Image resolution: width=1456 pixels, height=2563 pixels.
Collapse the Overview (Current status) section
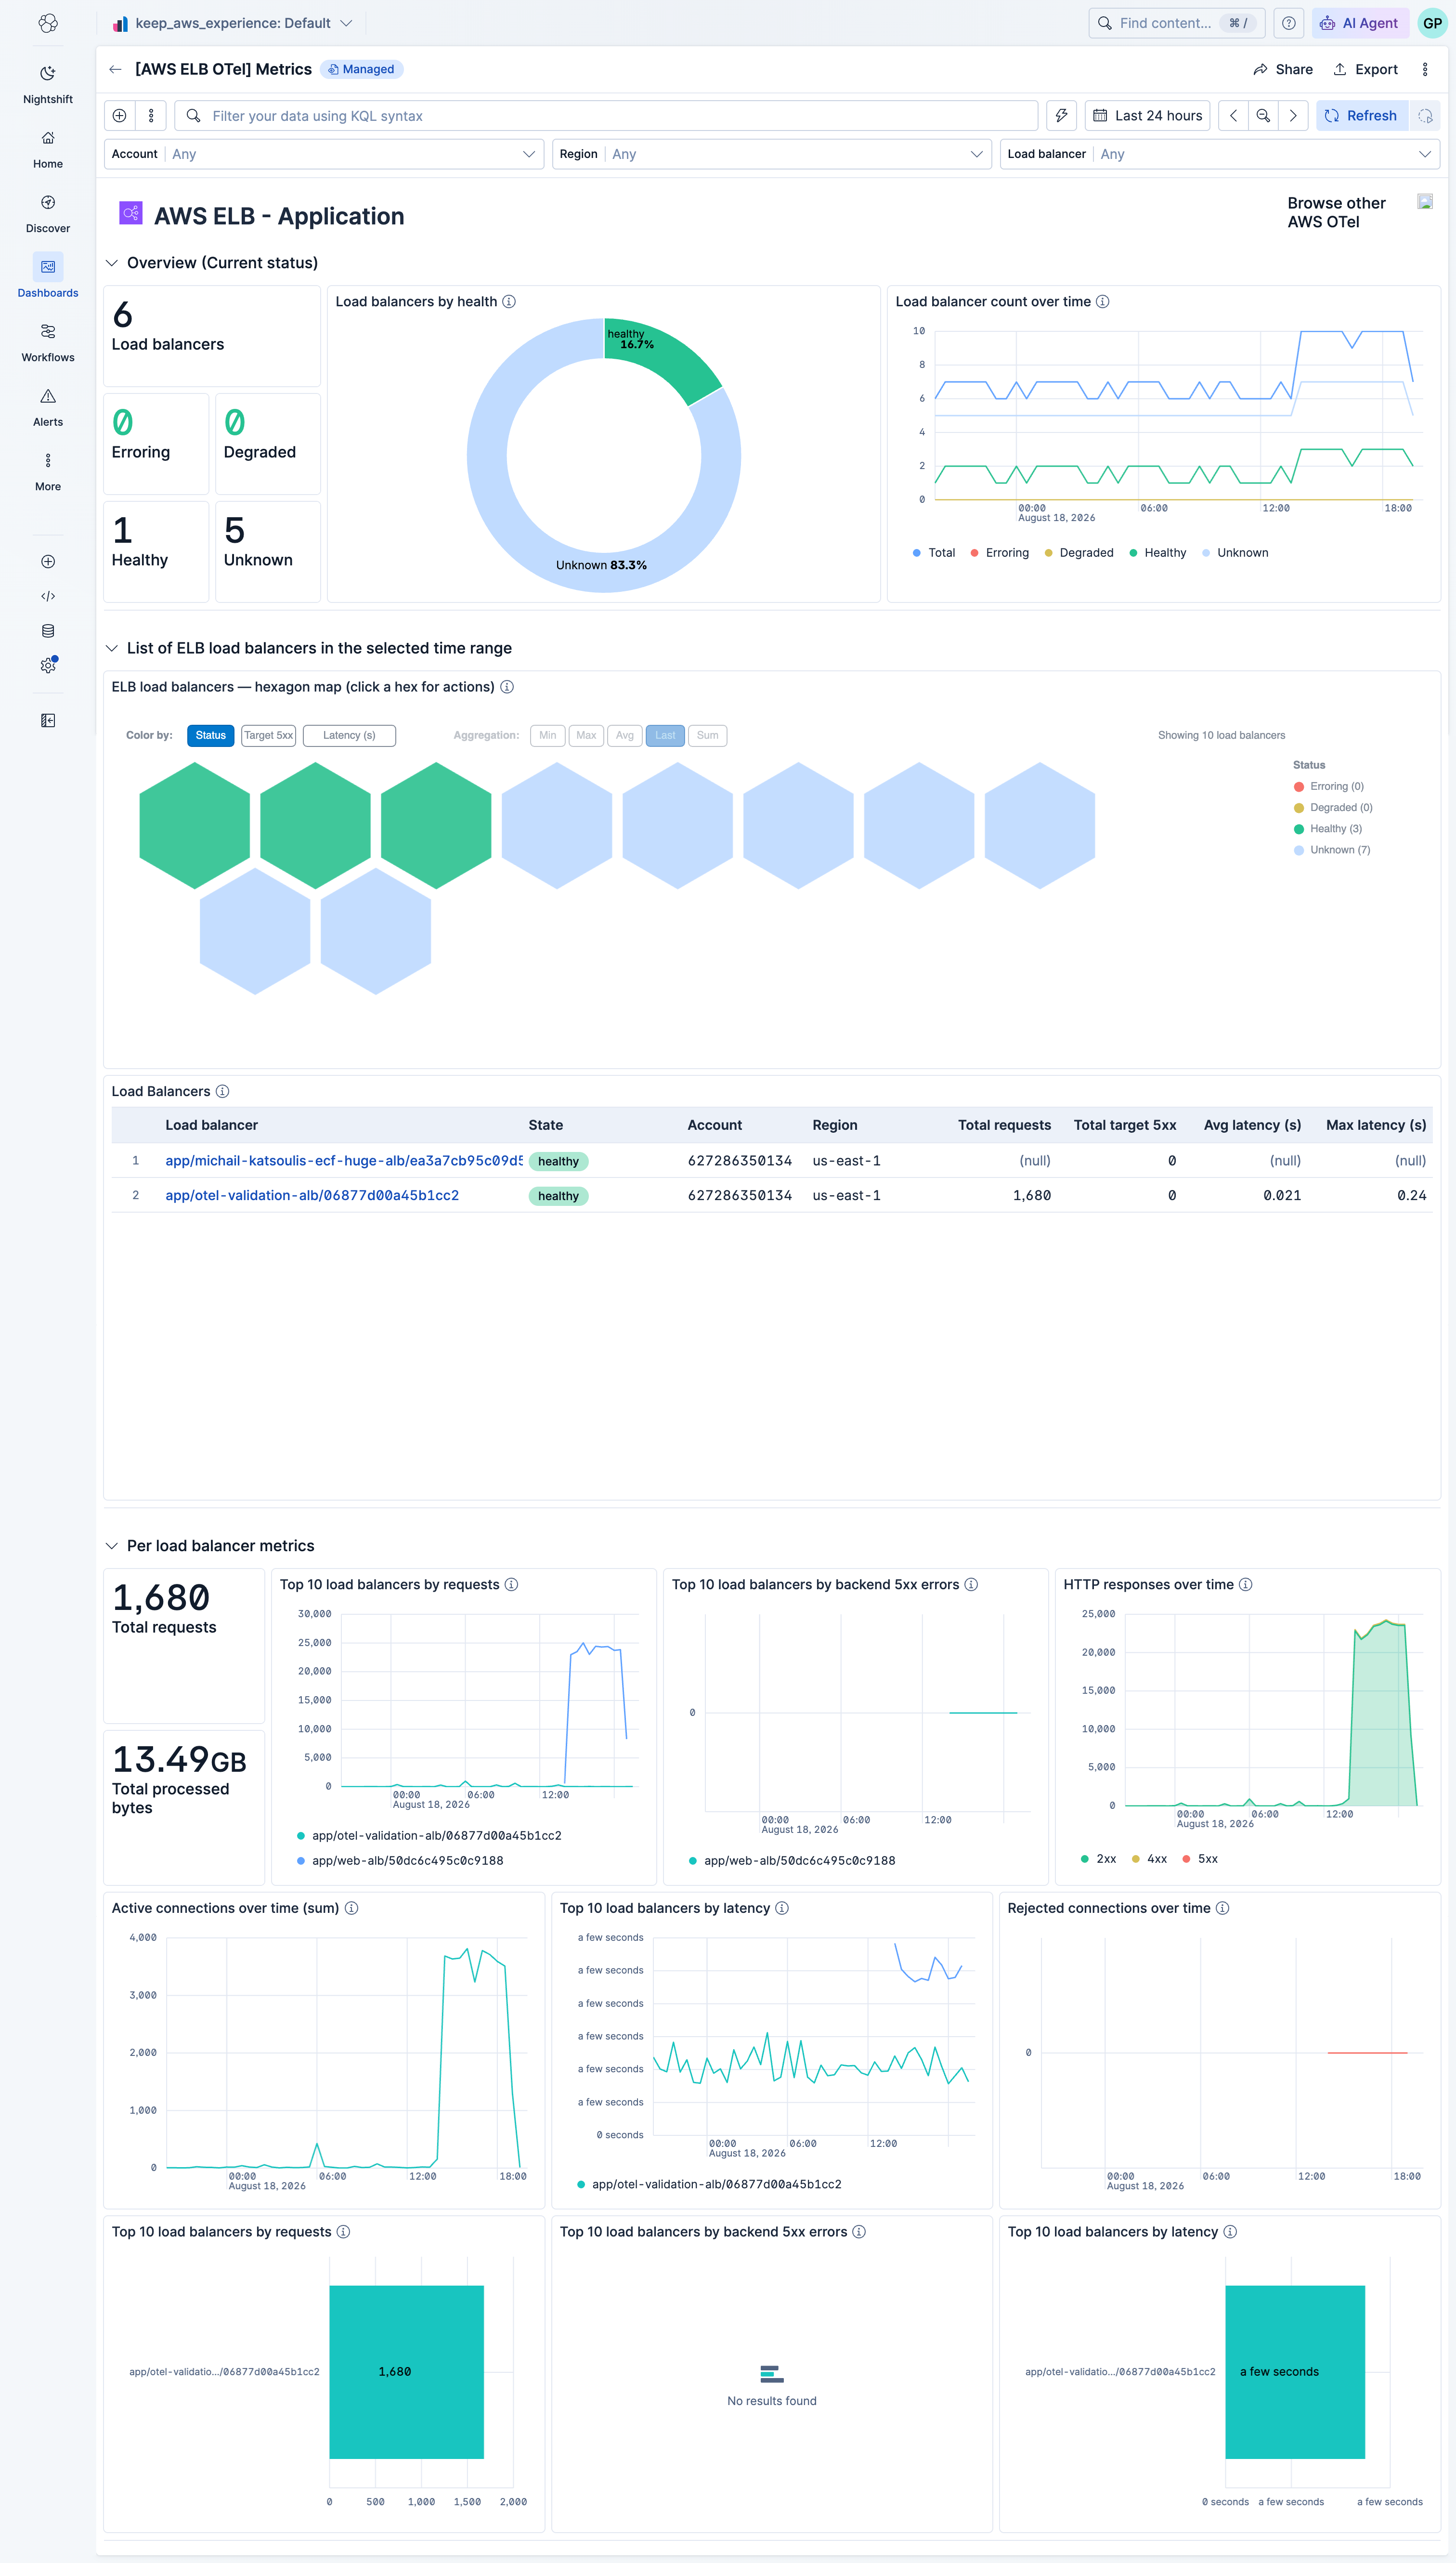(x=112, y=263)
